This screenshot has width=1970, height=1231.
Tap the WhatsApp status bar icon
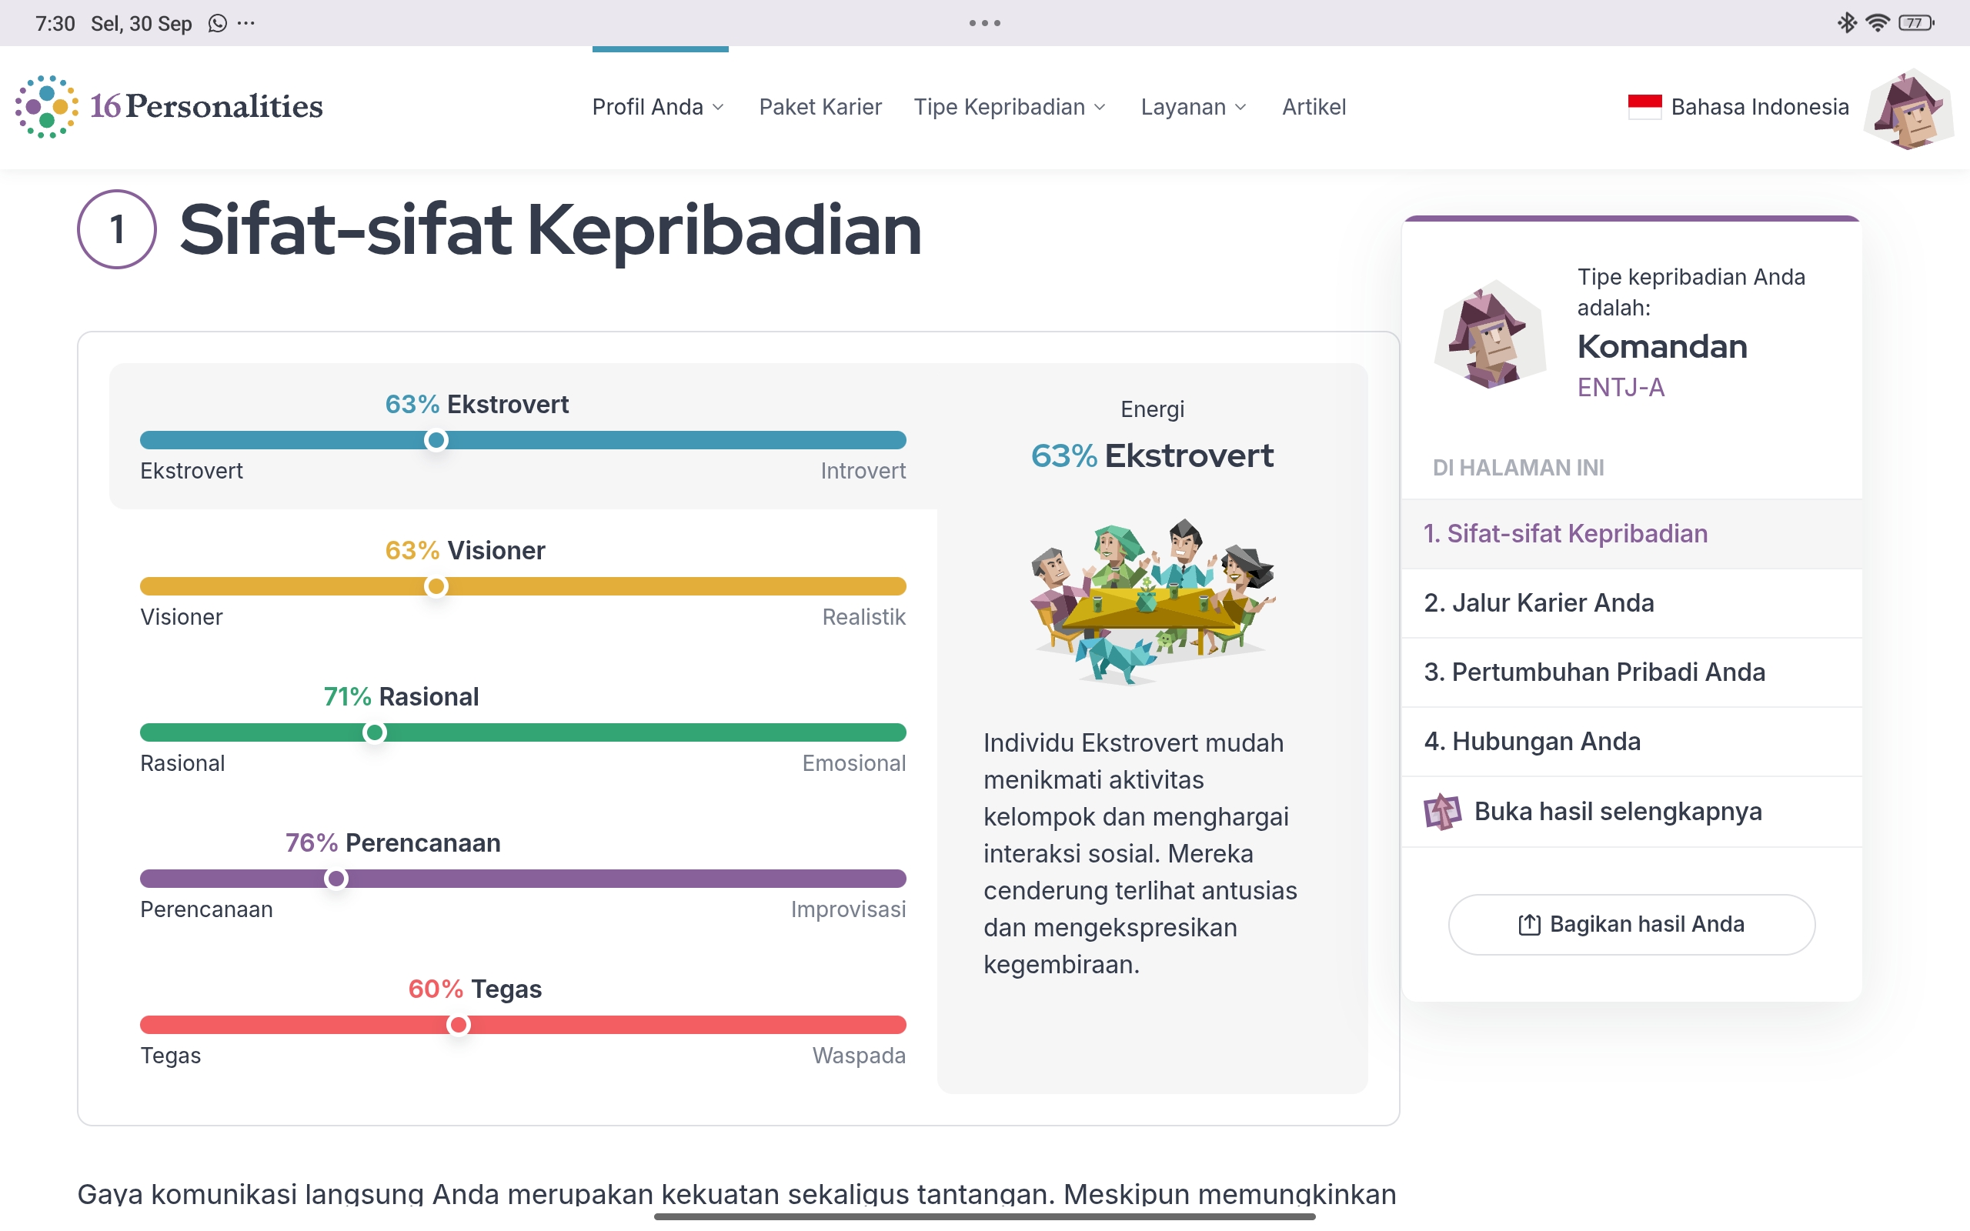coord(217,24)
